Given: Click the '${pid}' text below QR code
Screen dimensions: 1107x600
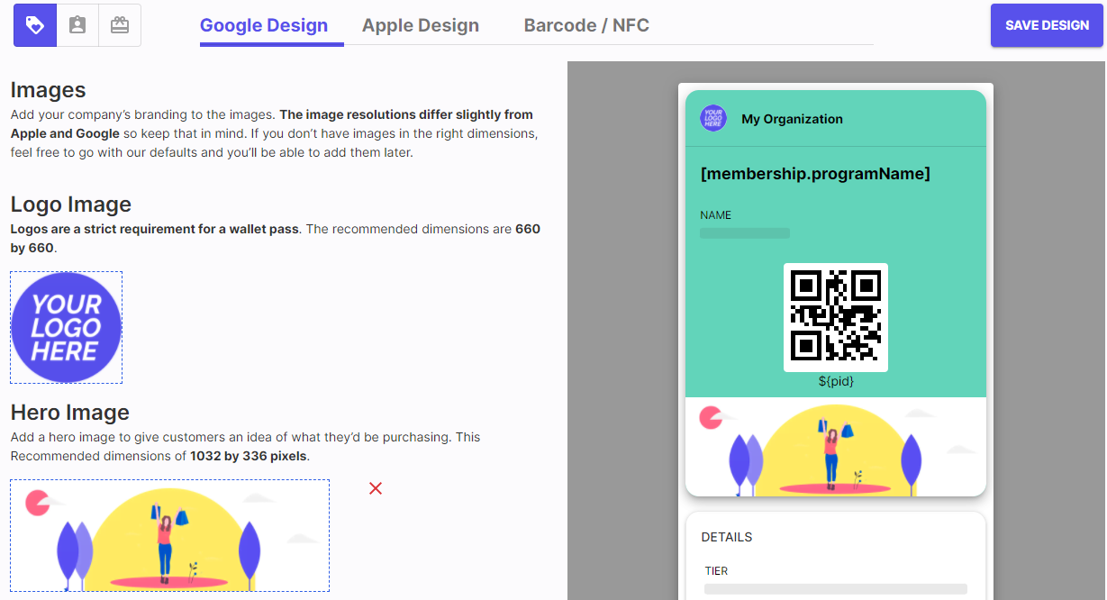Looking at the screenshot, I should coord(836,381).
